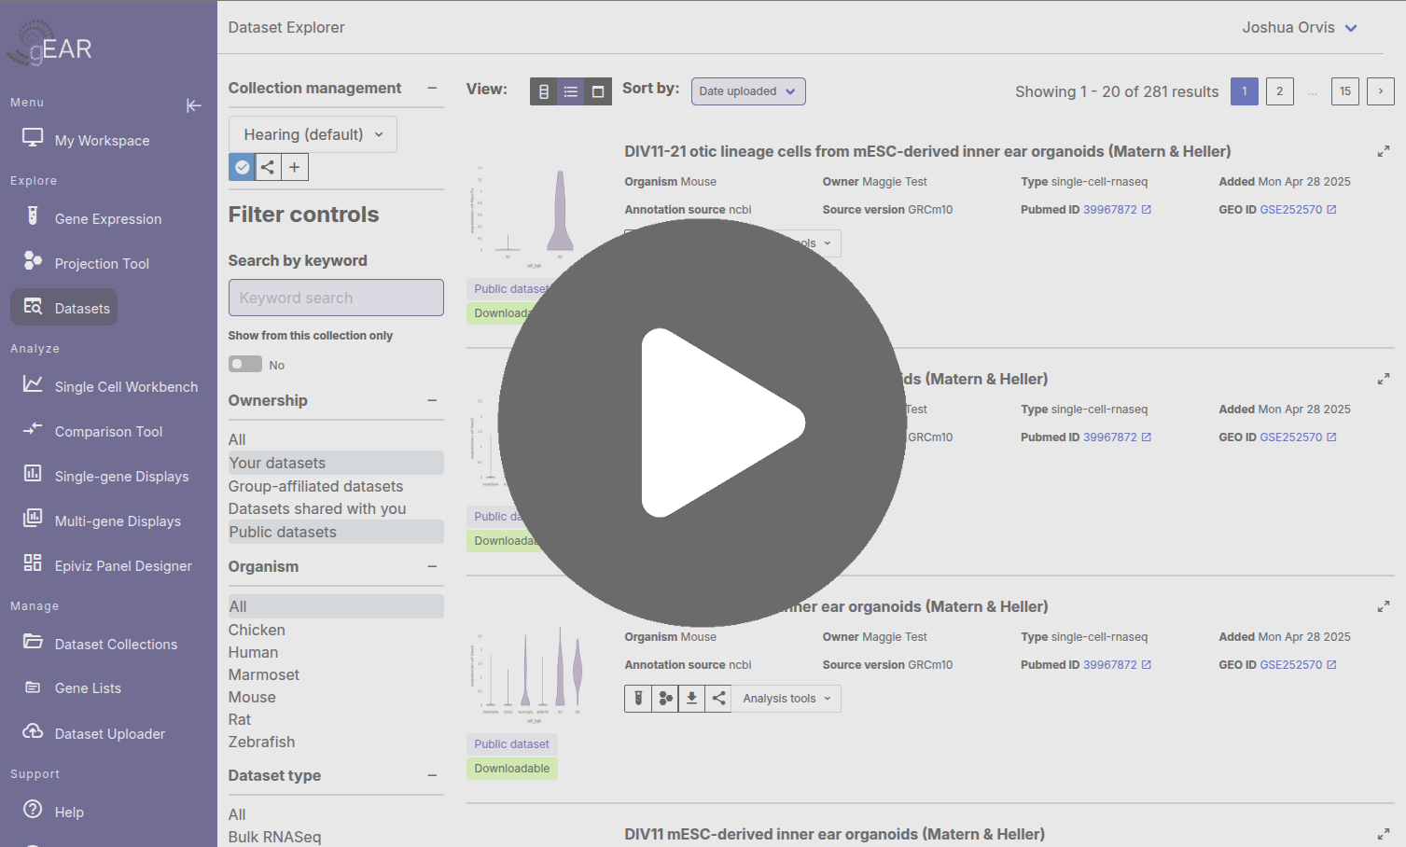
Task: Click the share collection icon
Action: point(268,167)
